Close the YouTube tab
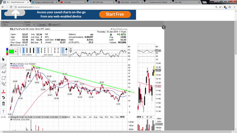Image resolution: width=237 pixels, height=133 pixels. point(85,2)
